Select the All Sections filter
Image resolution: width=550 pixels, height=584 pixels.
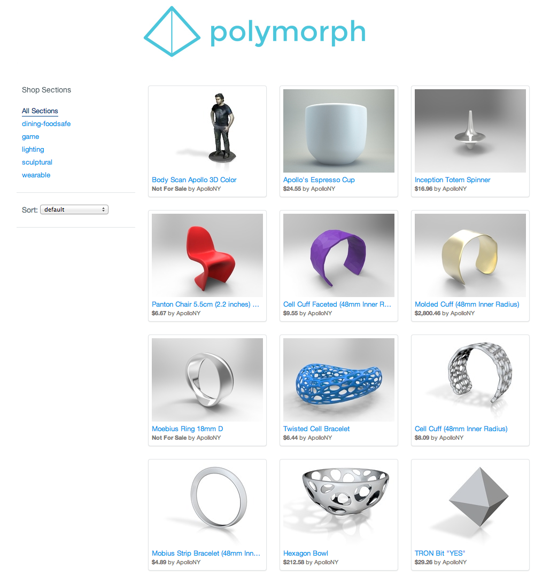40,111
